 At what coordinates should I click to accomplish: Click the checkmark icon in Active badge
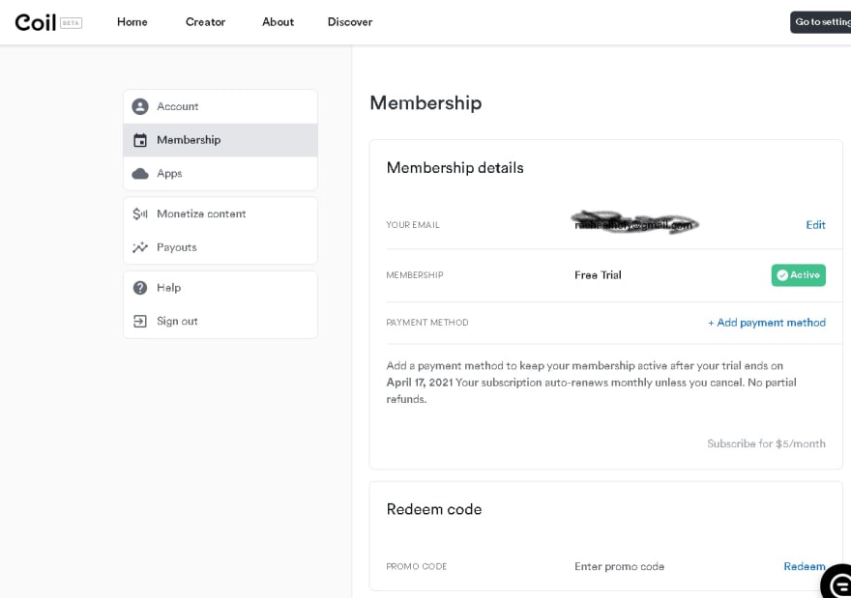coord(782,275)
